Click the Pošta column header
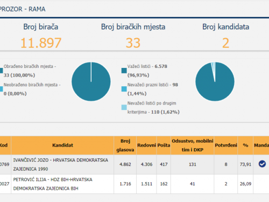Image resolution: width=269 pixels, height=202 pixels. [164, 145]
